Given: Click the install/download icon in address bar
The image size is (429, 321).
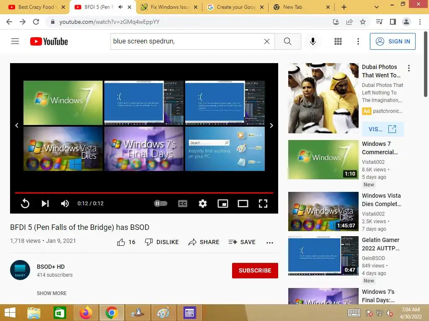Looking at the screenshot, I should [x=336, y=22].
